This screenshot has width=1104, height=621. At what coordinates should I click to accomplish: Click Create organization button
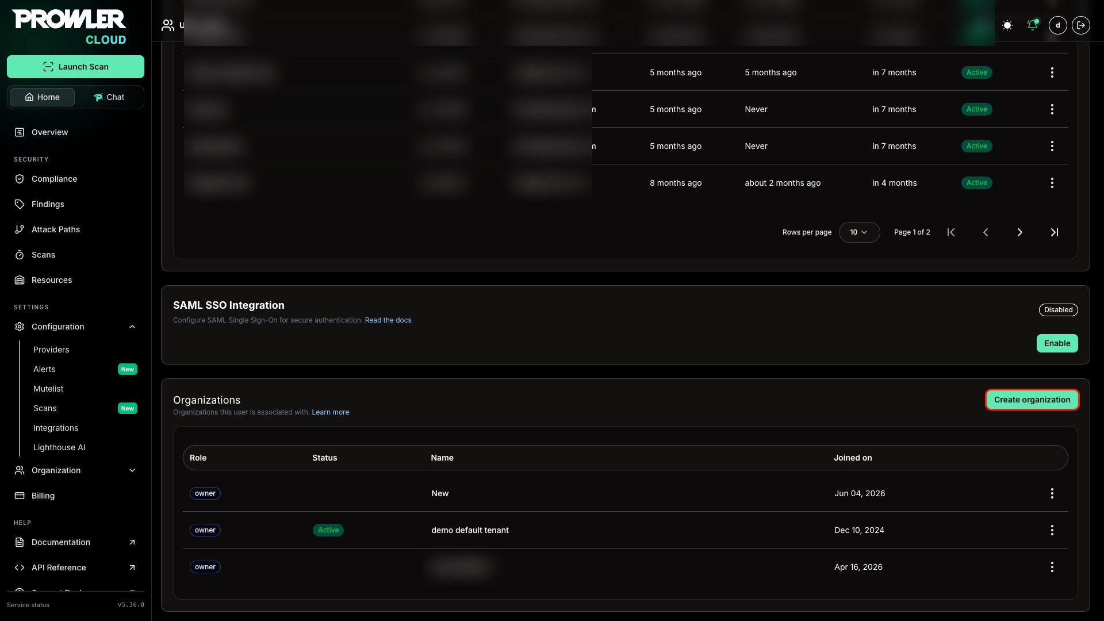(1032, 400)
